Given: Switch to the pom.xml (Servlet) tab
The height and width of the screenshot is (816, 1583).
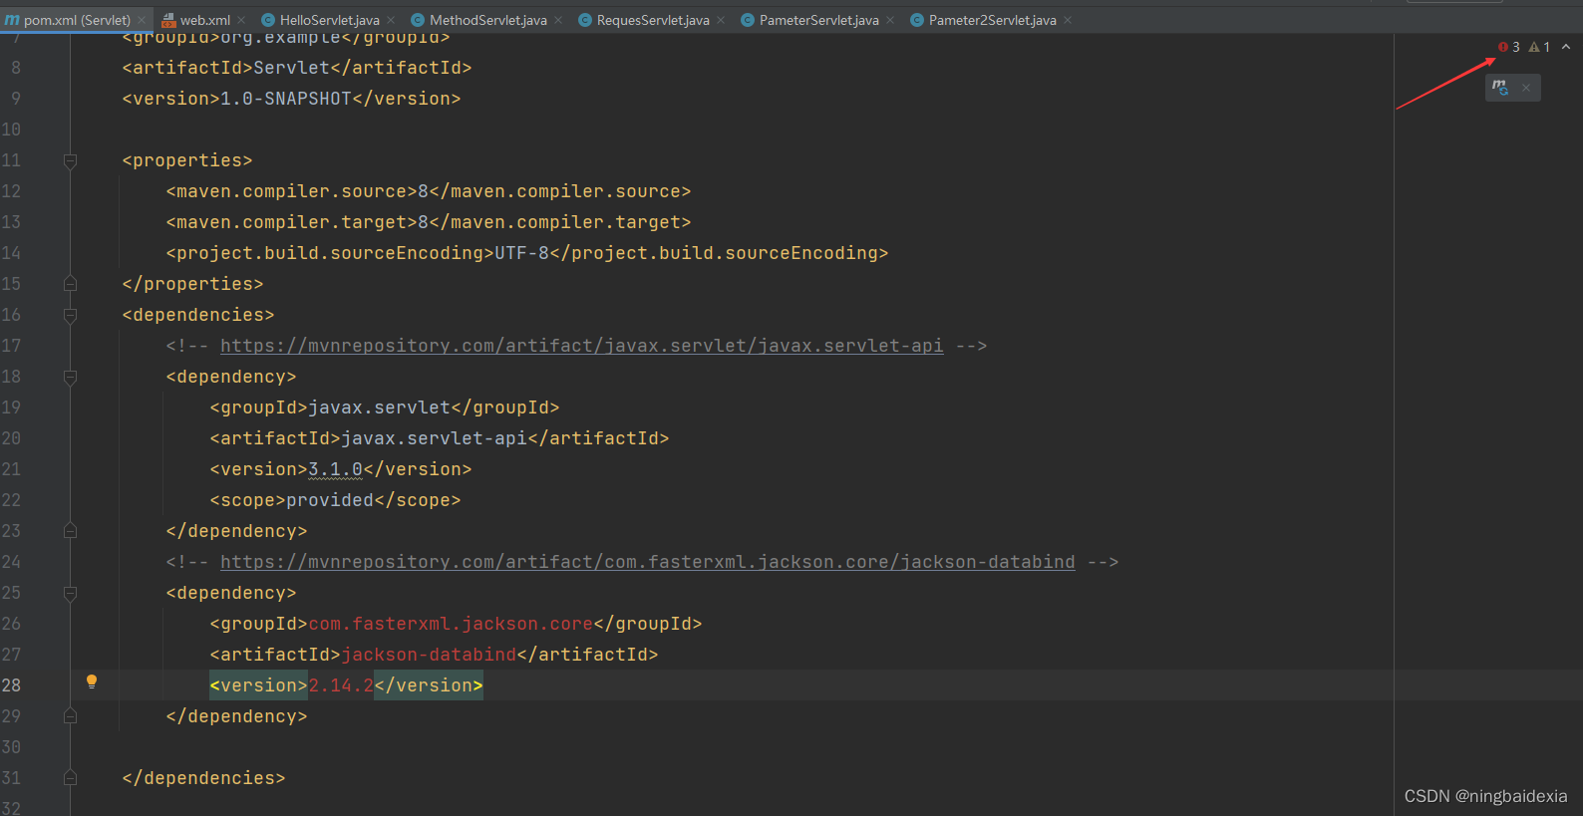Looking at the screenshot, I should [x=76, y=20].
